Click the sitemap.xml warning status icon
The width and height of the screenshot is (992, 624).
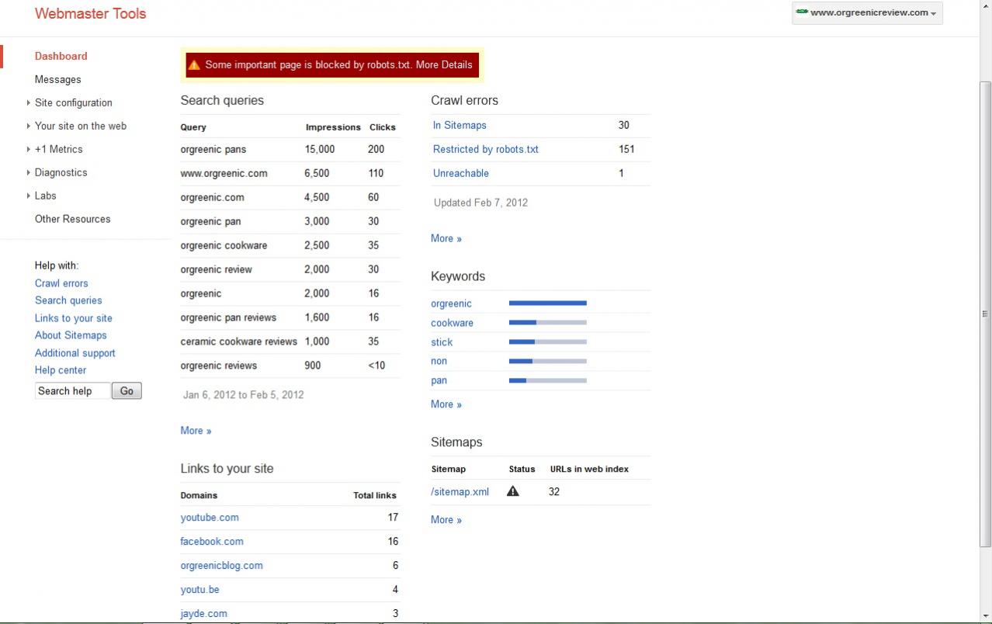(x=513, y=491)
